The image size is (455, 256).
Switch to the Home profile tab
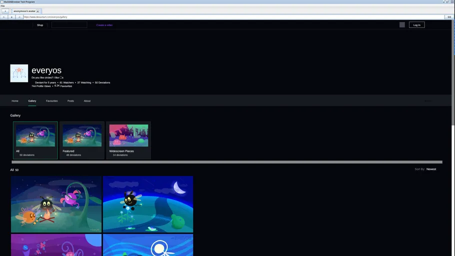click(15, 101)
